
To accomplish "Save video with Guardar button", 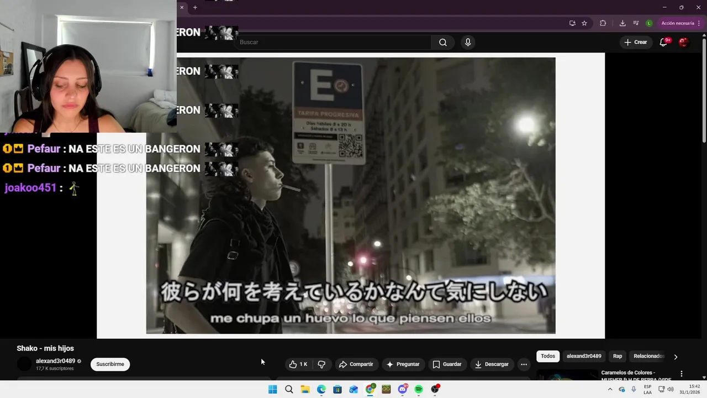I will tap(447, 364).
